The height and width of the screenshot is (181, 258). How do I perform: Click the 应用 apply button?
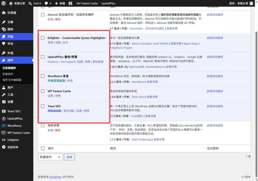pos(69,157)
